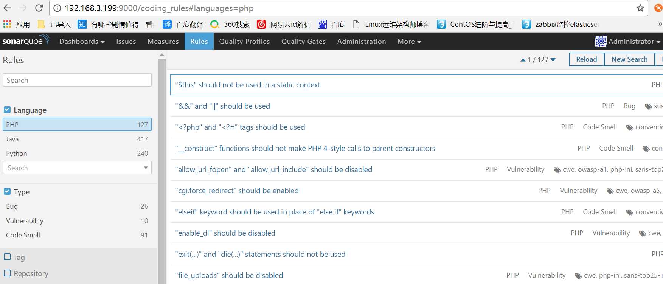Click the tag icon in the cgi.force_redirect rule row

point(610,191)
